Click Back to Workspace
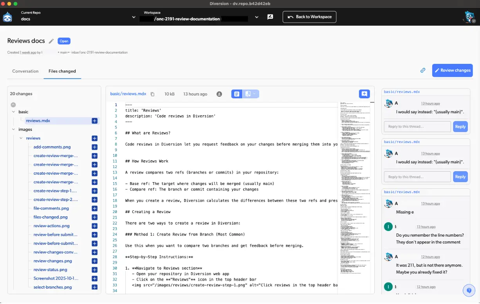This screenshot has width=480, height=304. pos(309,17)
